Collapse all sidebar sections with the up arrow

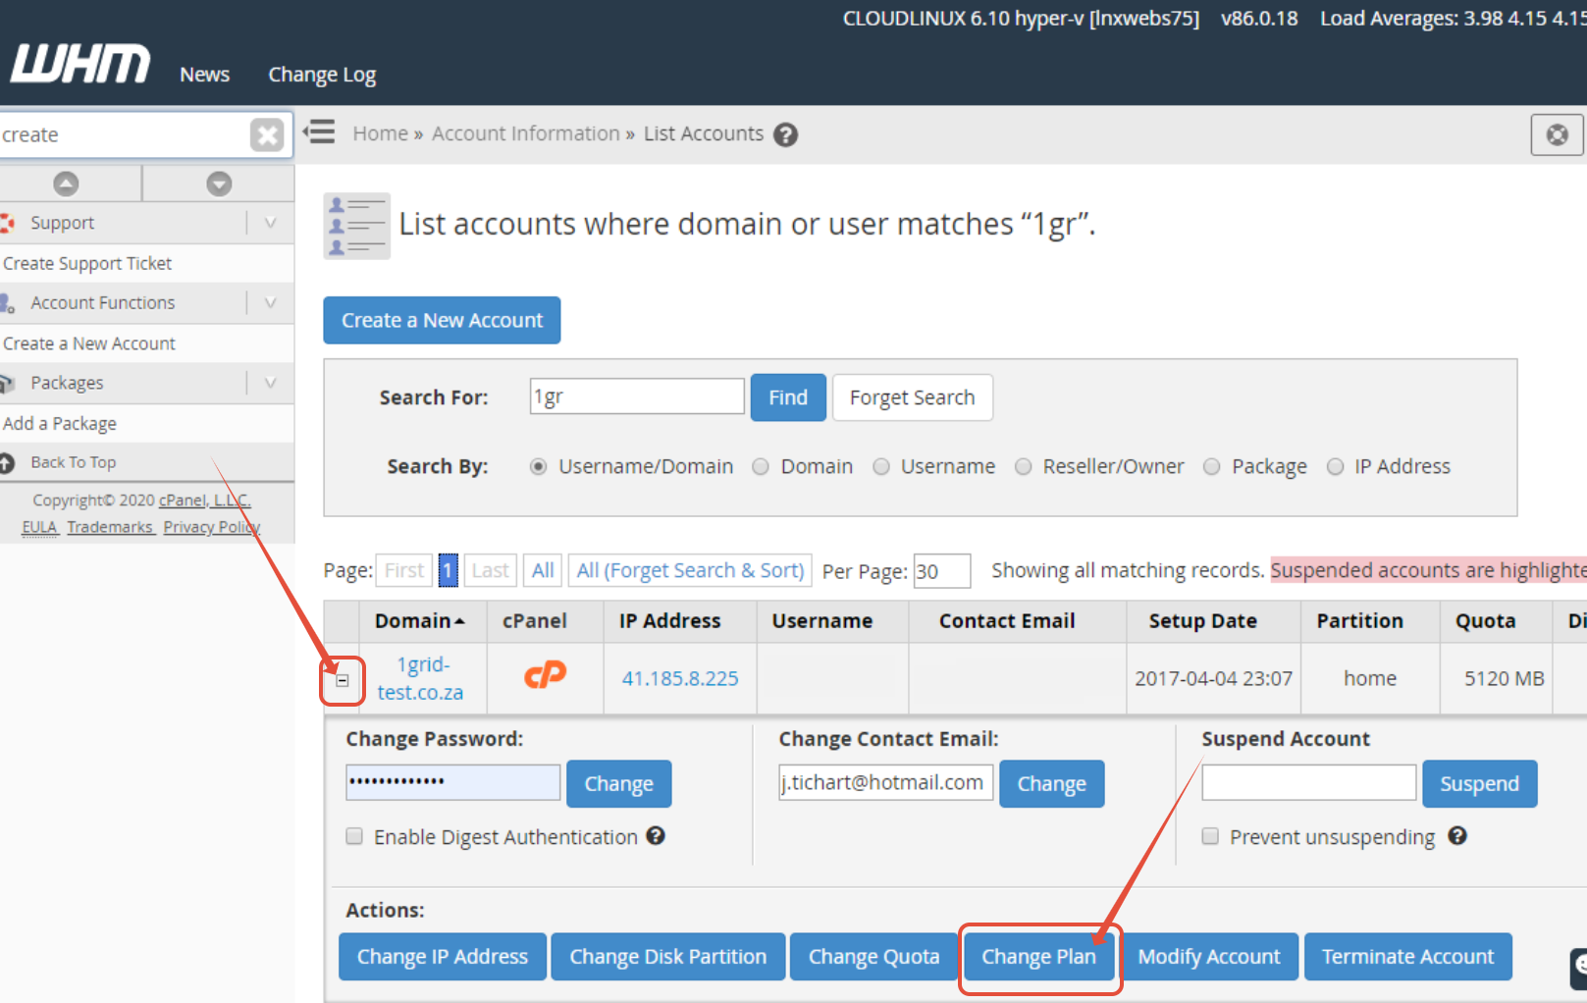pos(66,184)
